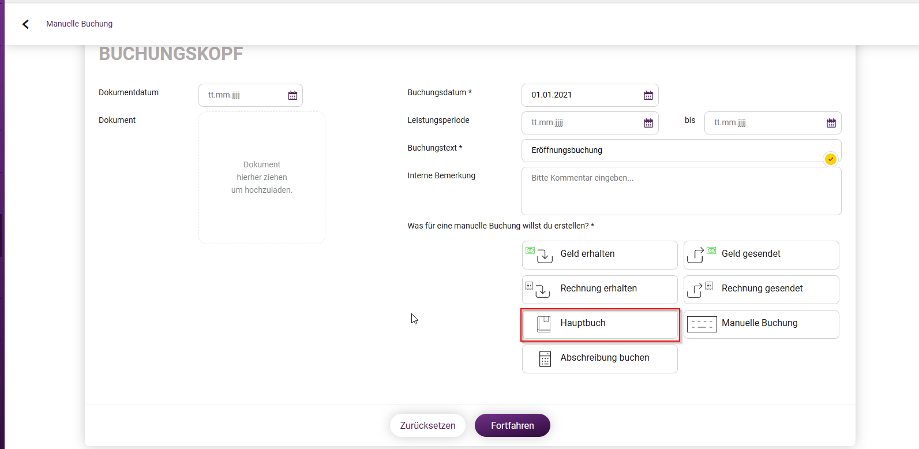Open the Dokumentdatum calendar picker icon
The image size is (919, 449).
click(292, 95)
